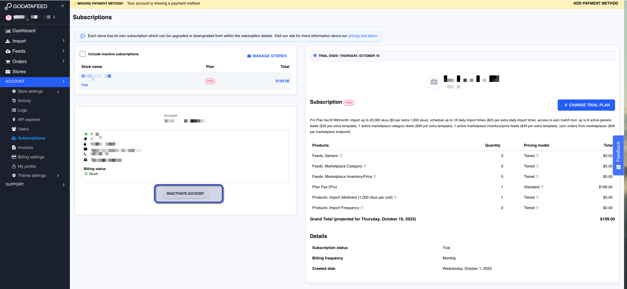Follow the pricing and plans link

pyautogui.click(x=362, y=36)
